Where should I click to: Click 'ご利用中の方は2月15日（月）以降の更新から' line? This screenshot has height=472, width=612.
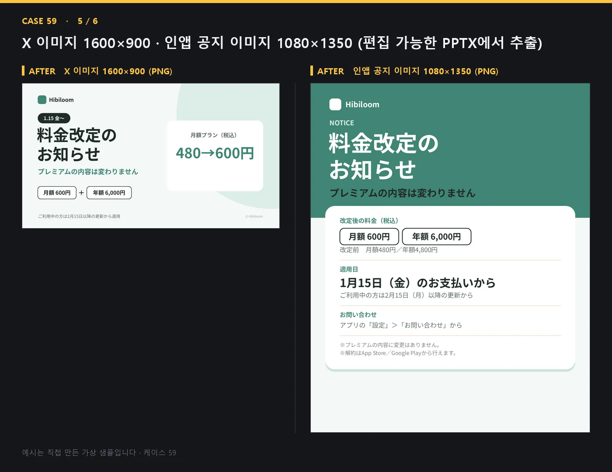click(406, 295)
